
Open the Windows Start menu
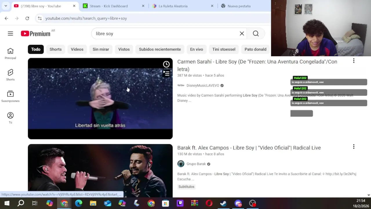pyautogui.click(x=7, y=203)
